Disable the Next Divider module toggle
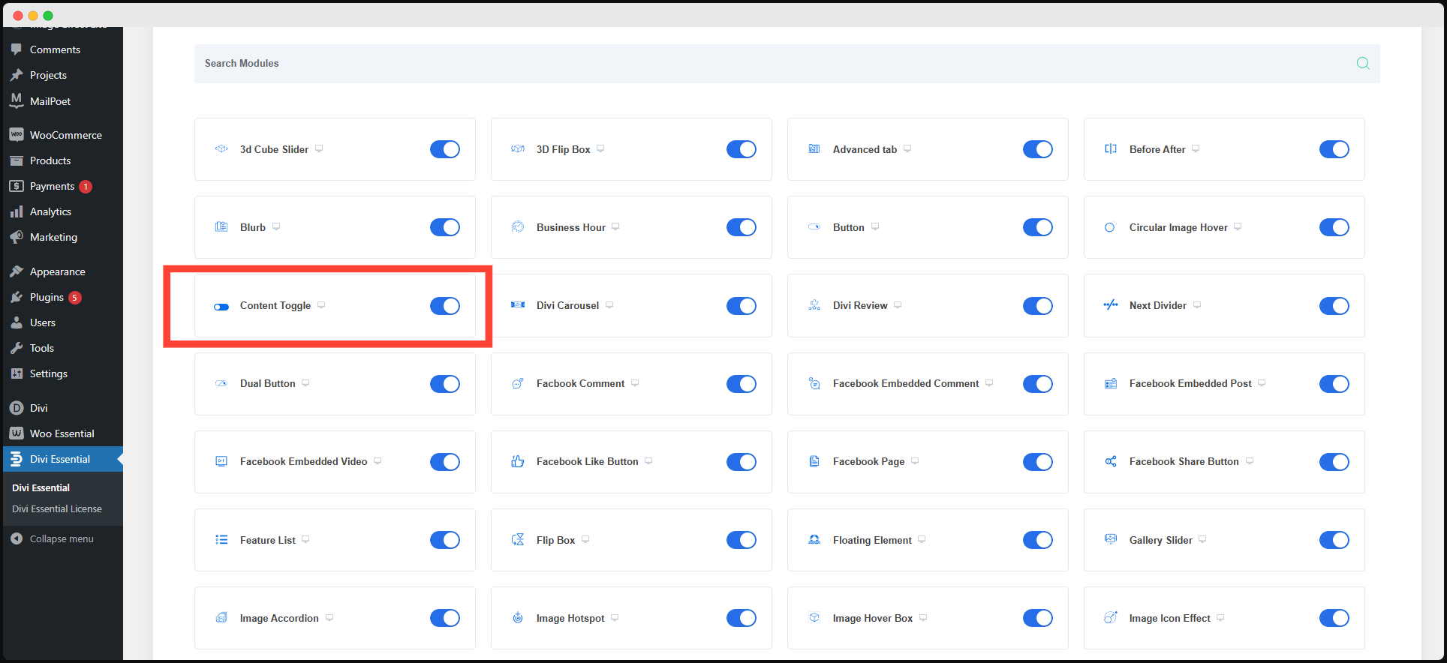Viewport: 1447px width, 663px height. click(x=1334, y=306)
